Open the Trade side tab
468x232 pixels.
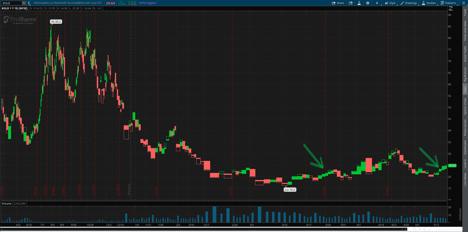pyautogui.click(x=464, y=13)
